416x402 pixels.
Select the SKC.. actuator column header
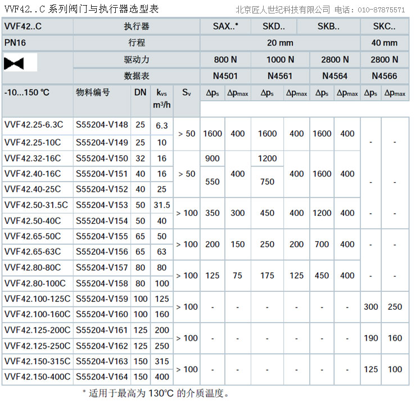(384, 26)
